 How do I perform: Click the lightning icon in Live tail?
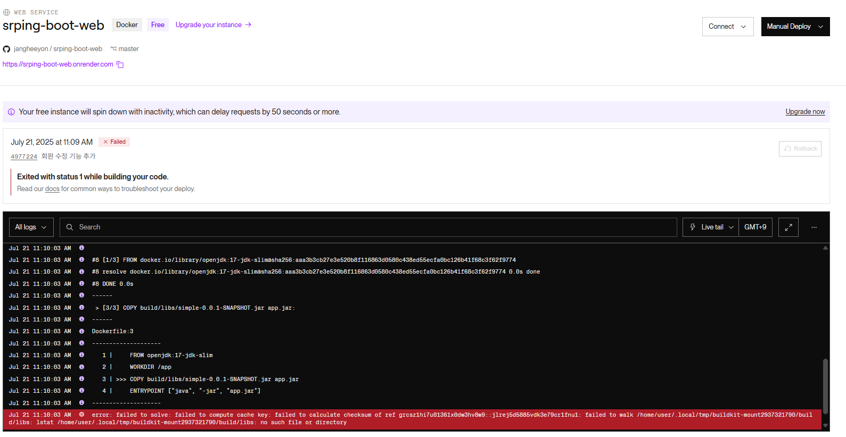tap(693, 227)
